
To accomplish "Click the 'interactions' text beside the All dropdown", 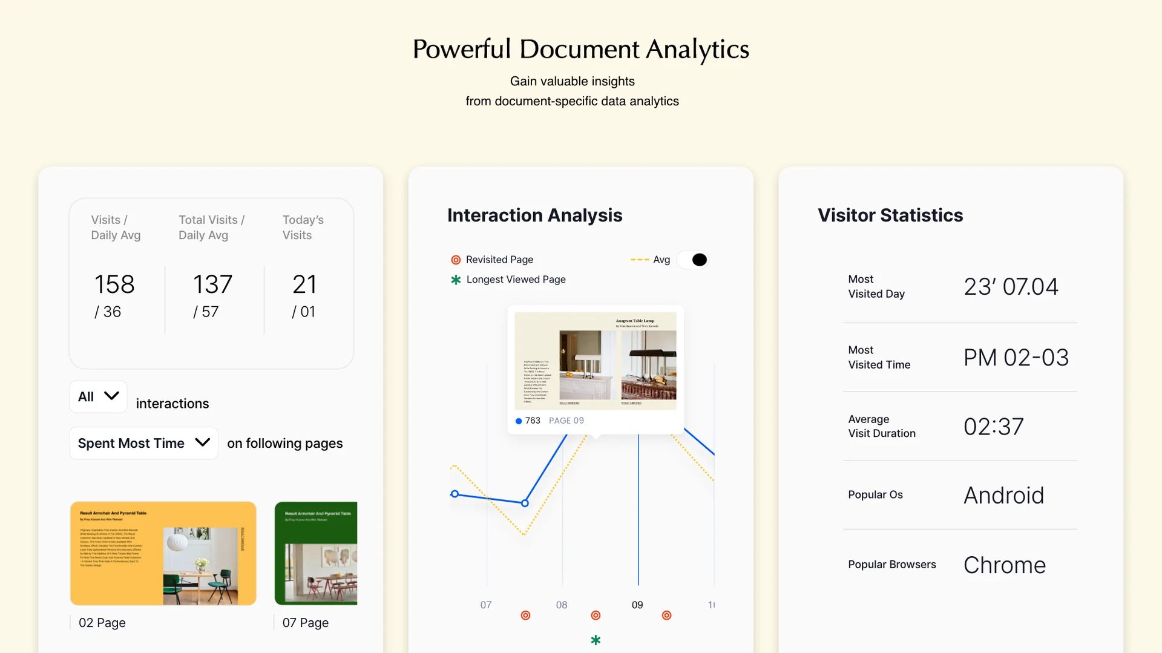I will tap(172, 404).
